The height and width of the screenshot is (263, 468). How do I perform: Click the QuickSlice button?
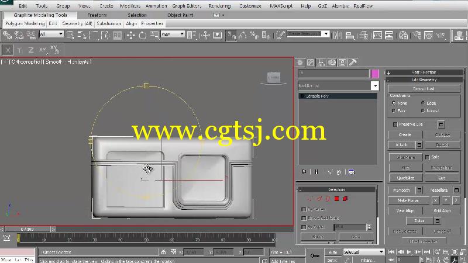(x=405, y=178)
